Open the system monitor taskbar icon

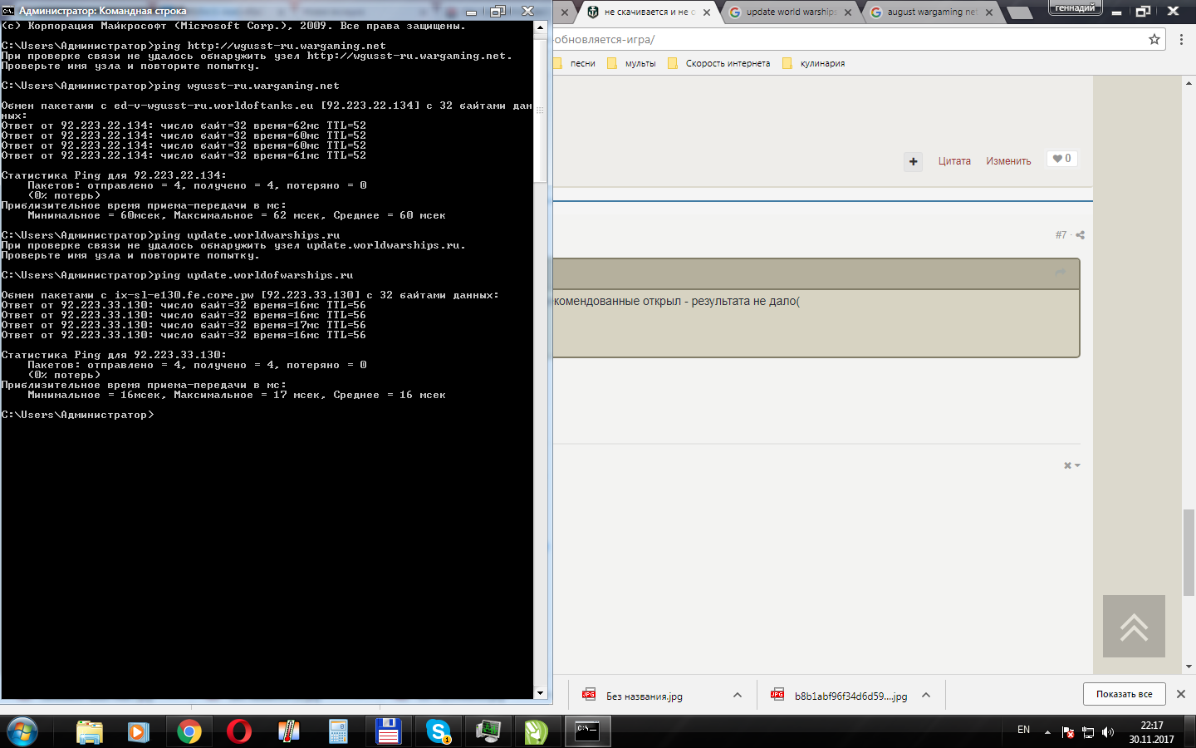488,732
